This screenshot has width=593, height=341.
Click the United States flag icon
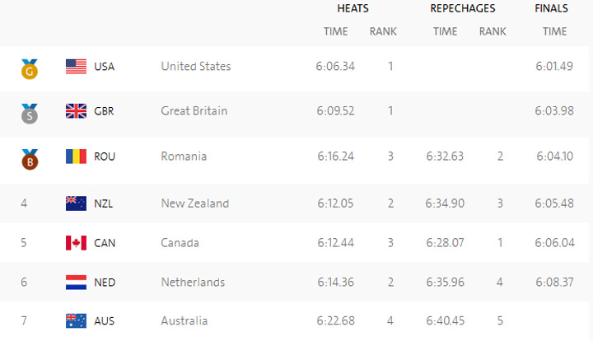pos(76,67)
